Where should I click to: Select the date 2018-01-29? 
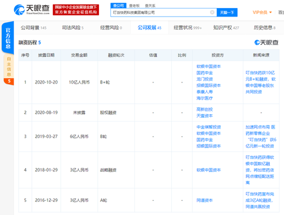(46, 170)
